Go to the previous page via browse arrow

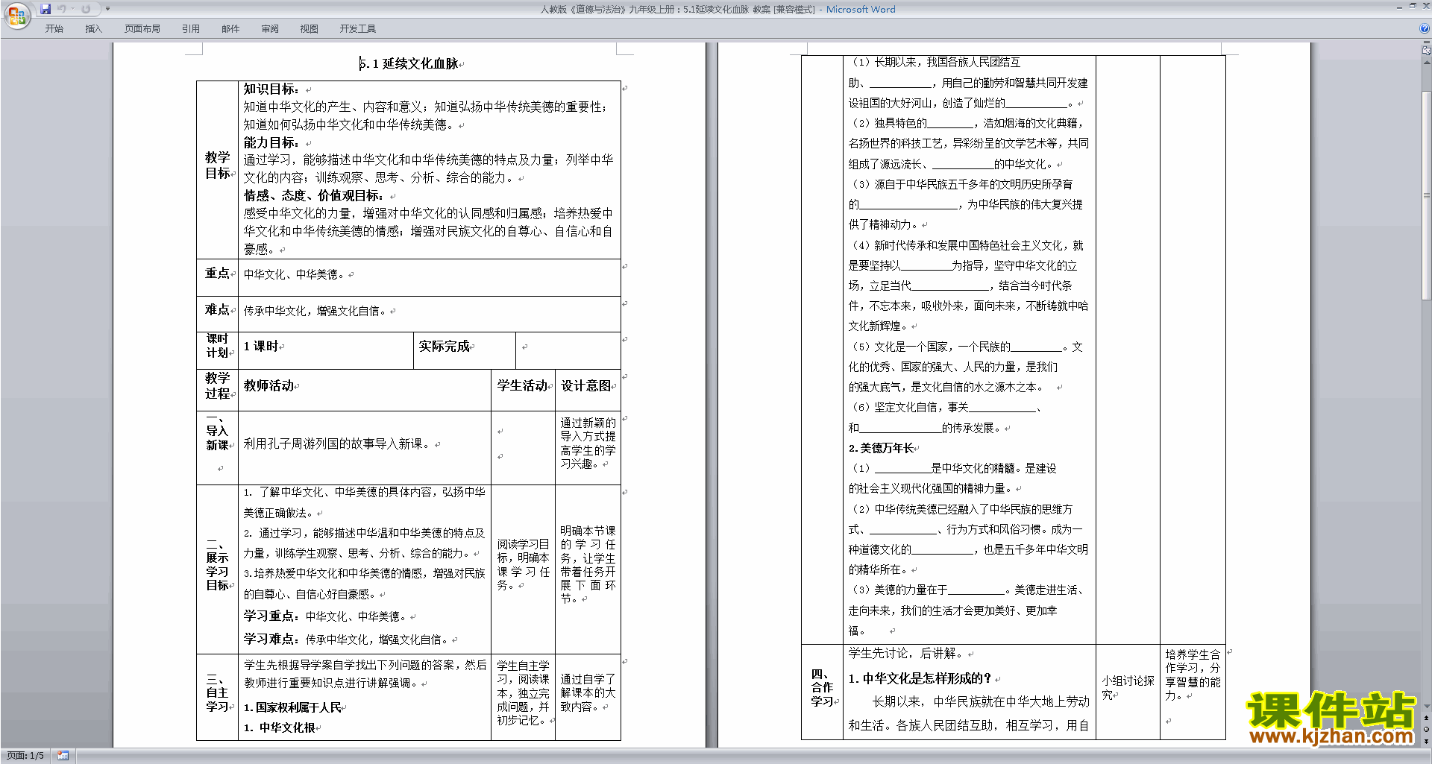click(1427, 718)
